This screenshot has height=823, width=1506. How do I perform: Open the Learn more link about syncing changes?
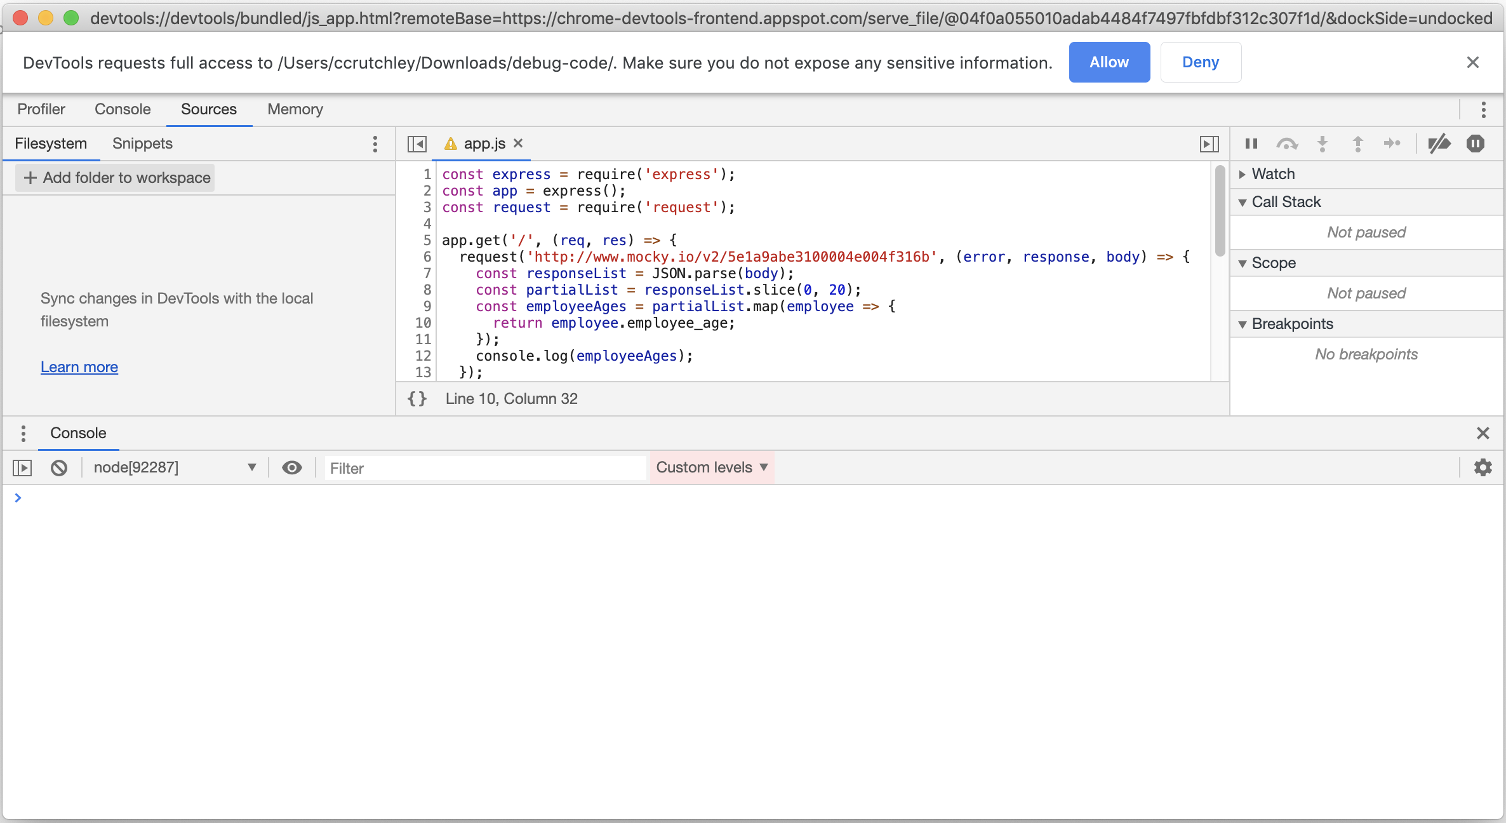click(x=79, y=367)
